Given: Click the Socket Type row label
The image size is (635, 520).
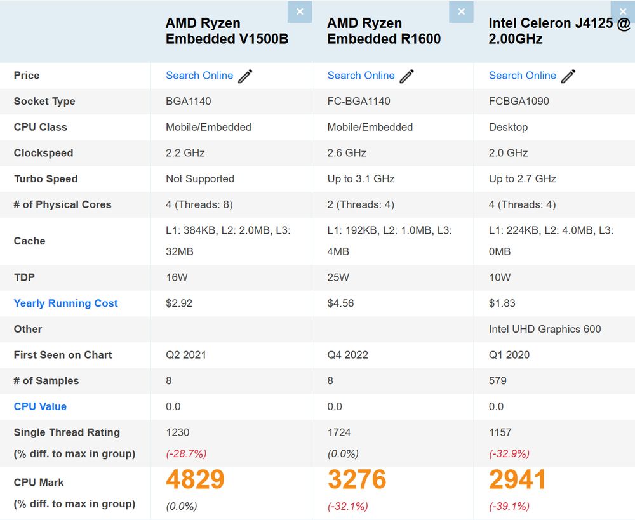Looking at the screenshot, I should (x=44, y=101).
